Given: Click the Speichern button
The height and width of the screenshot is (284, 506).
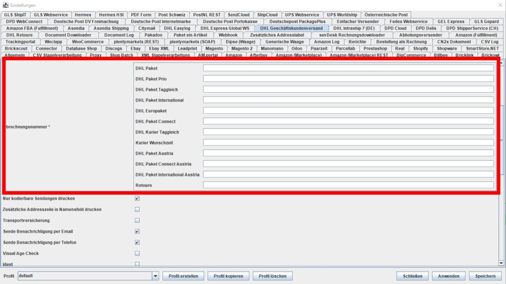Looking at the screenshot, I should pyautogui.click(x=485, y=276).
